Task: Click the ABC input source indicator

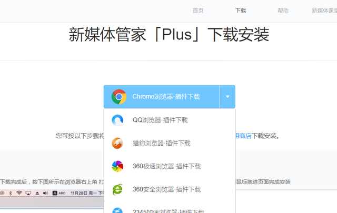Action: 59,193
